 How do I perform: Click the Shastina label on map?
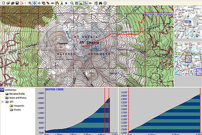pyautogui.click(x=62, y=44)
